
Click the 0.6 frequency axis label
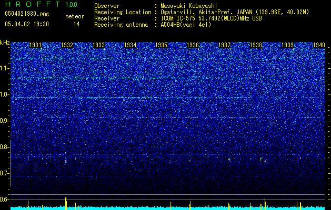click(x=4, y=199)
